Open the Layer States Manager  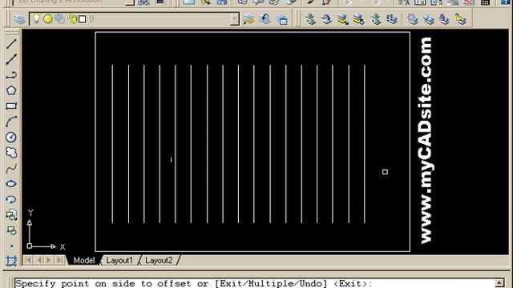point(281,19)
